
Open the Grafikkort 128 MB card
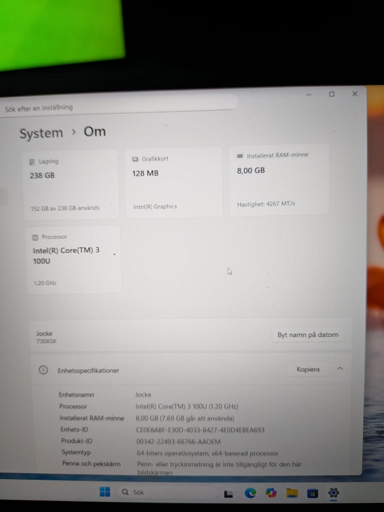(174, 182)
